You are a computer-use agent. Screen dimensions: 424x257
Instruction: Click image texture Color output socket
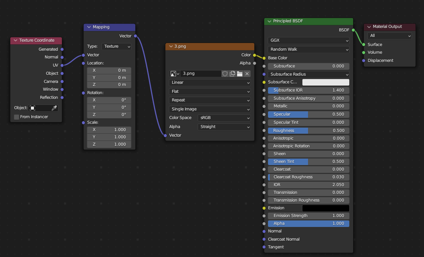[x=254, y=55]
